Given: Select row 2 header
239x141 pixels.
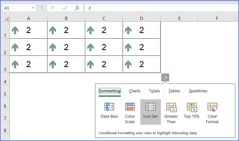Looking at the screenshot, I should (x=5, y=47).
